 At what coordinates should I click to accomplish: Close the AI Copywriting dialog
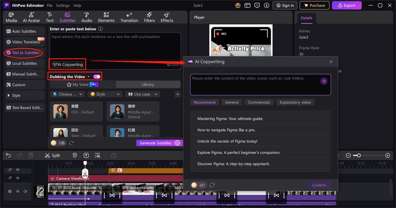[x=331, y=62]
